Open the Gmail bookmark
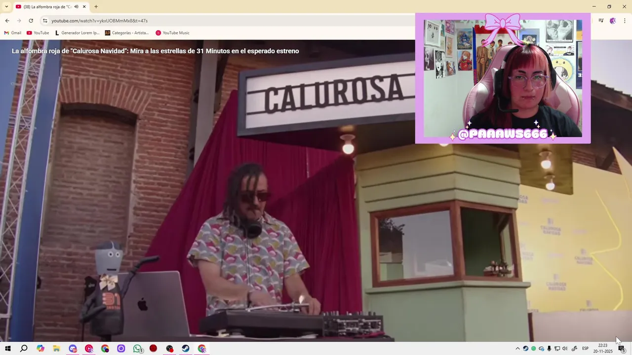Image resolution: width=632 pixels, height=355 pixels. tap(13, 33)
